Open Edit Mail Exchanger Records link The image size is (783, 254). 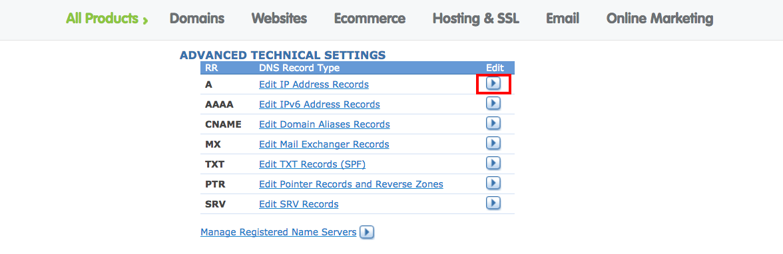pos(324,144)
